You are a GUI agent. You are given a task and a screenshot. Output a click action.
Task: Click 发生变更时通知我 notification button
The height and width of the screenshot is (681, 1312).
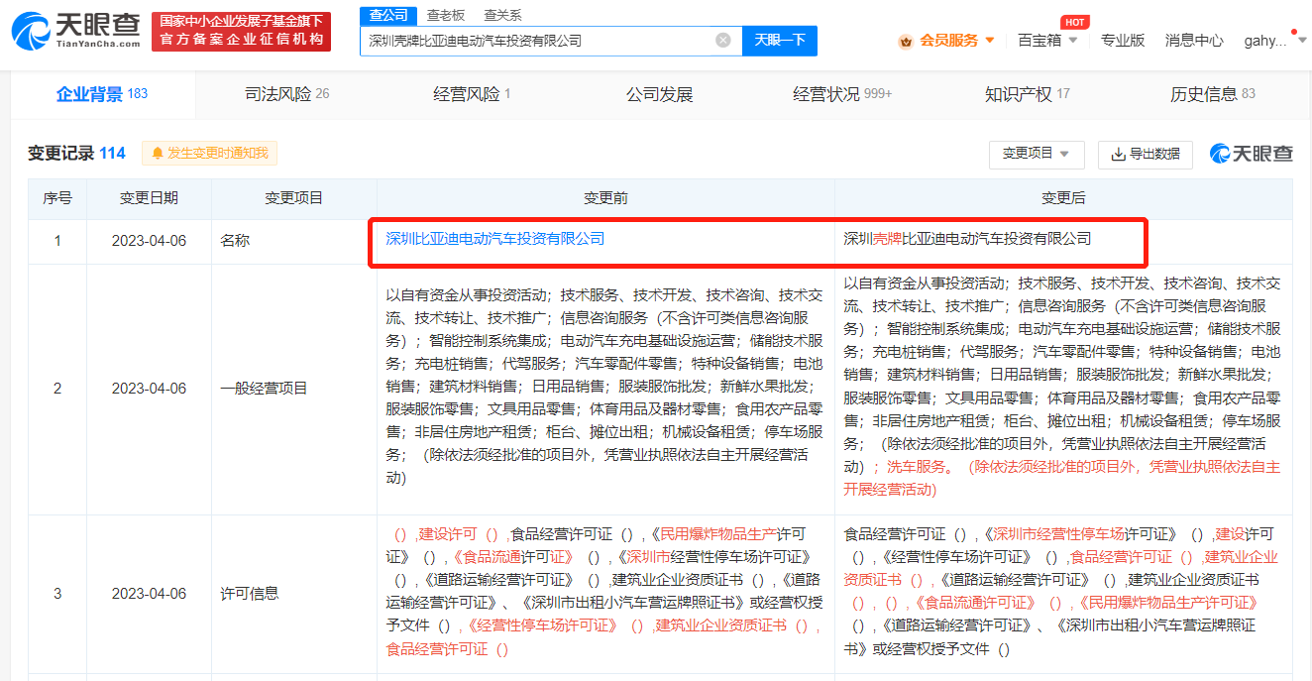210,153
